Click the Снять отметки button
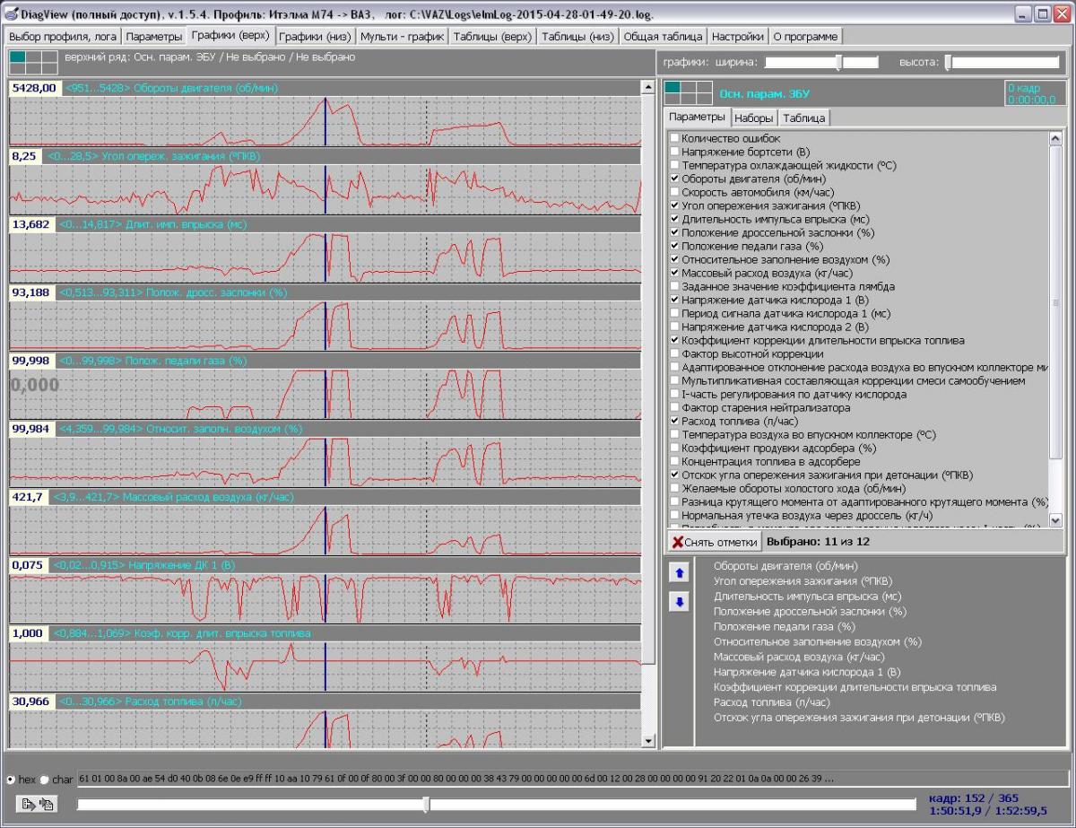This screenshot has width=1076, height=828. [715, 542]
